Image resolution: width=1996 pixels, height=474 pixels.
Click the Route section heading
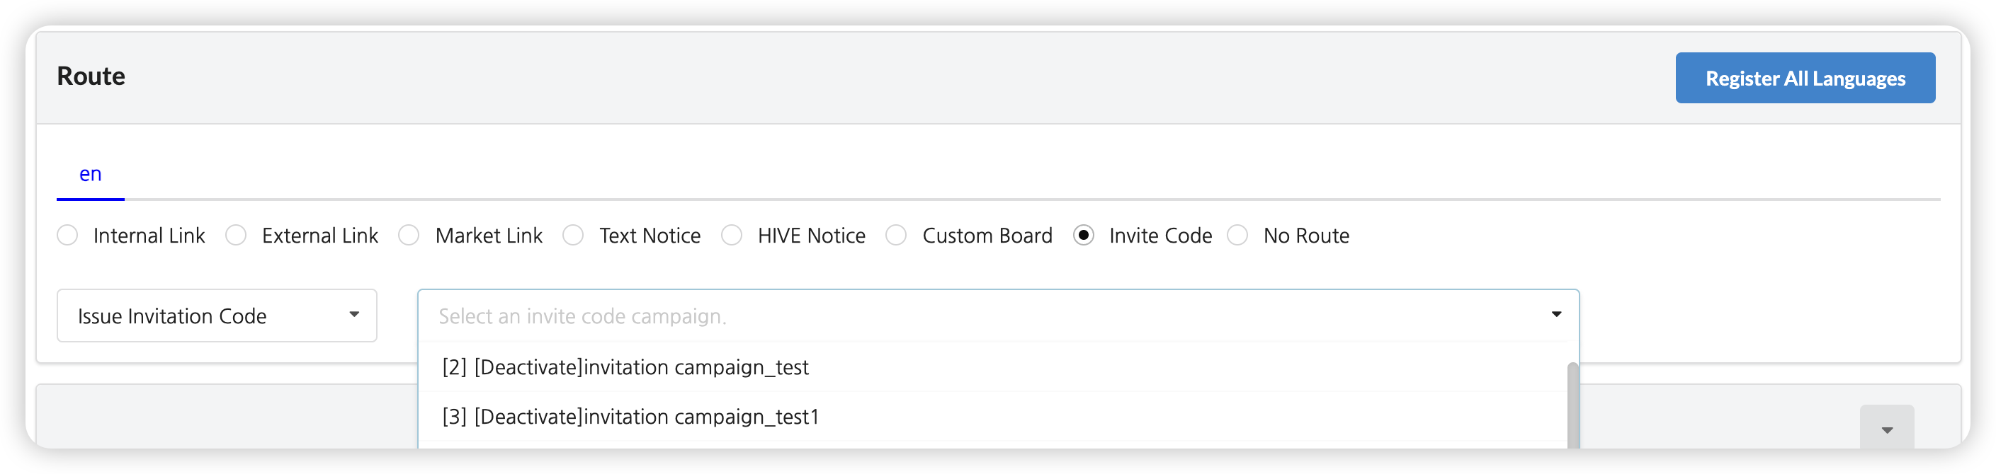[91, 76]
